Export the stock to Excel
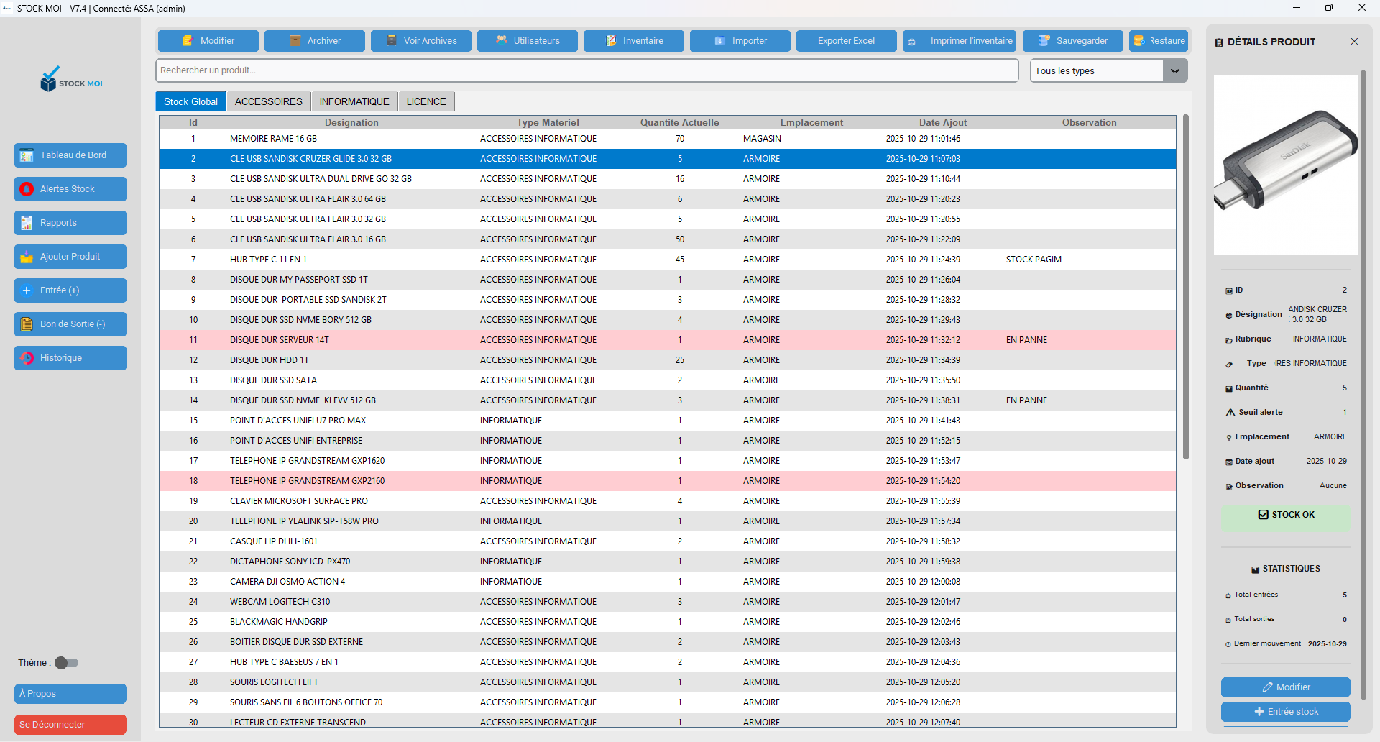The height and width of the screenshot is (742, 1380). click(846, 41)
